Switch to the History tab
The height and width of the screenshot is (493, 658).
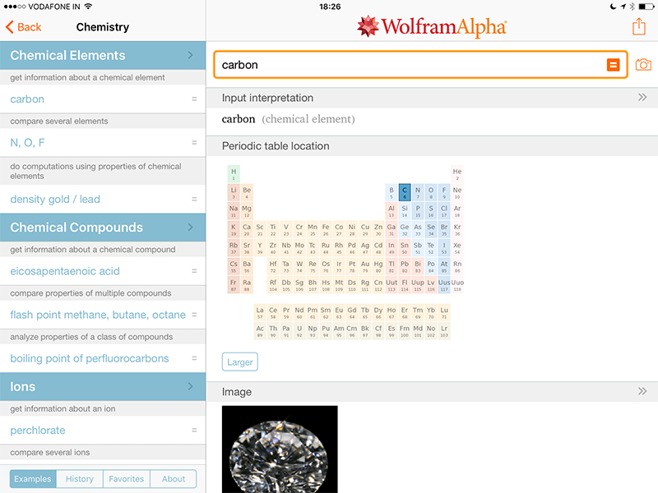[80, 479]
